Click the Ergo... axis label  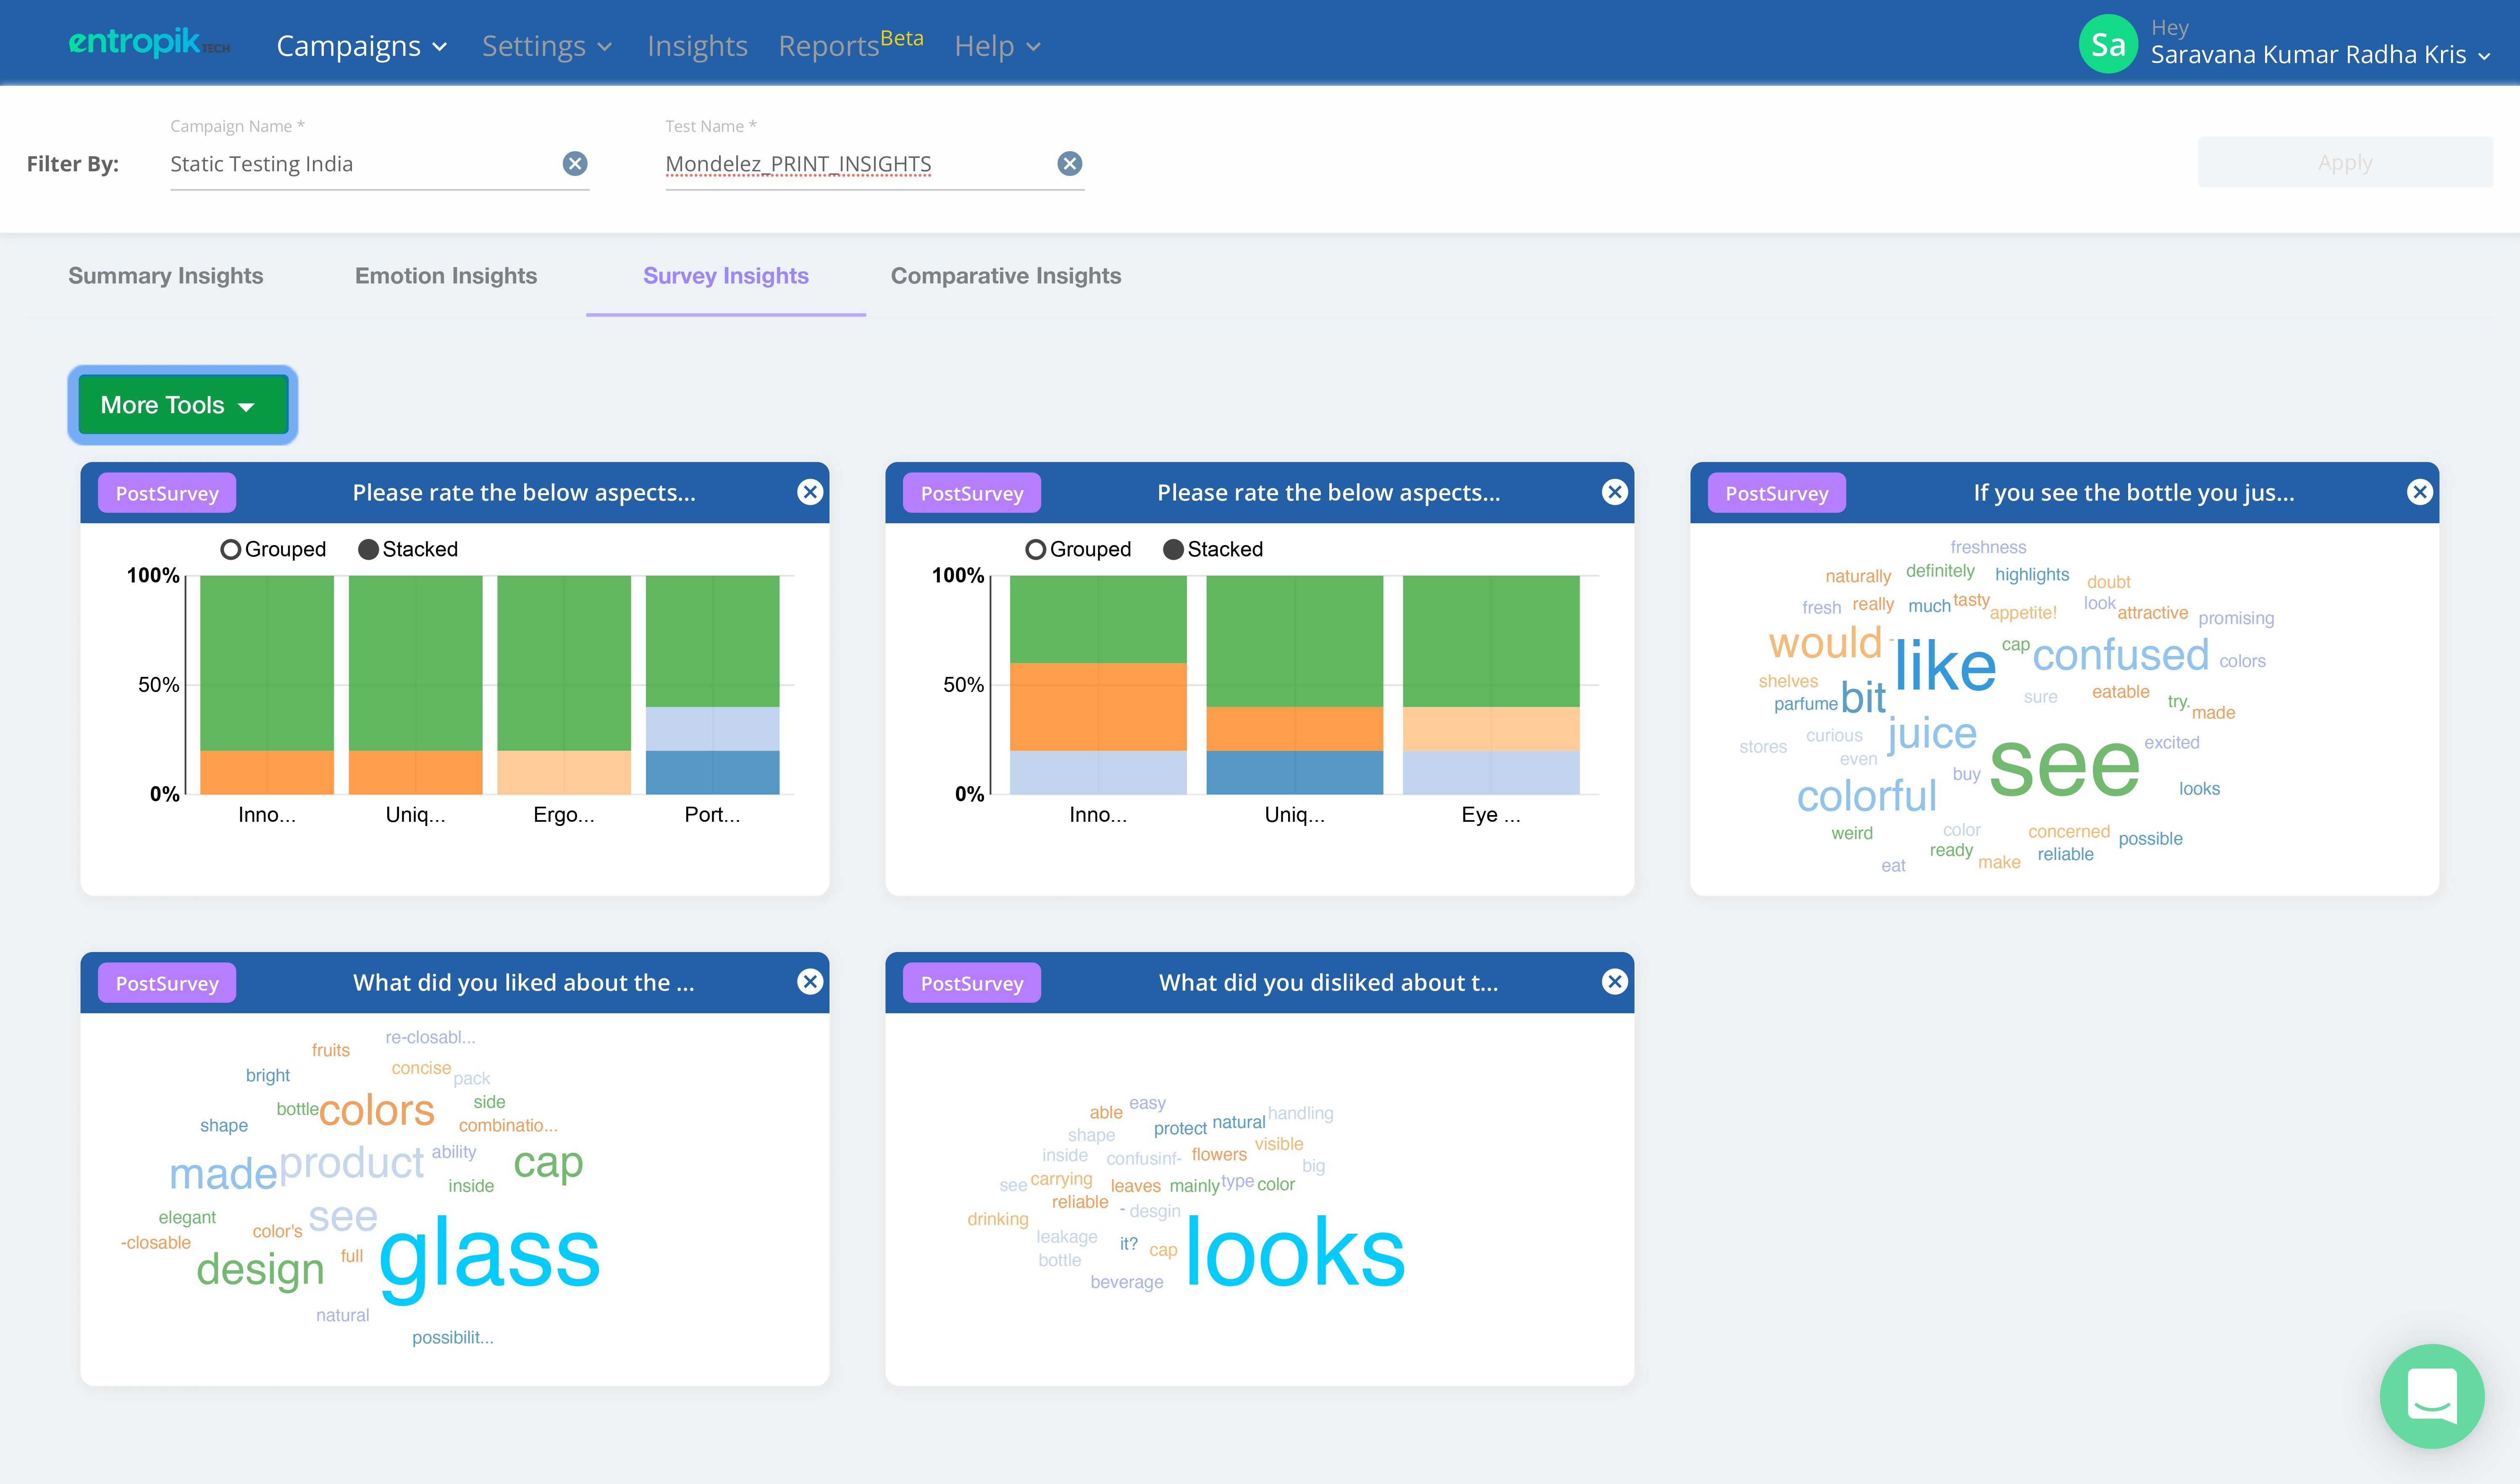[564, 815]
